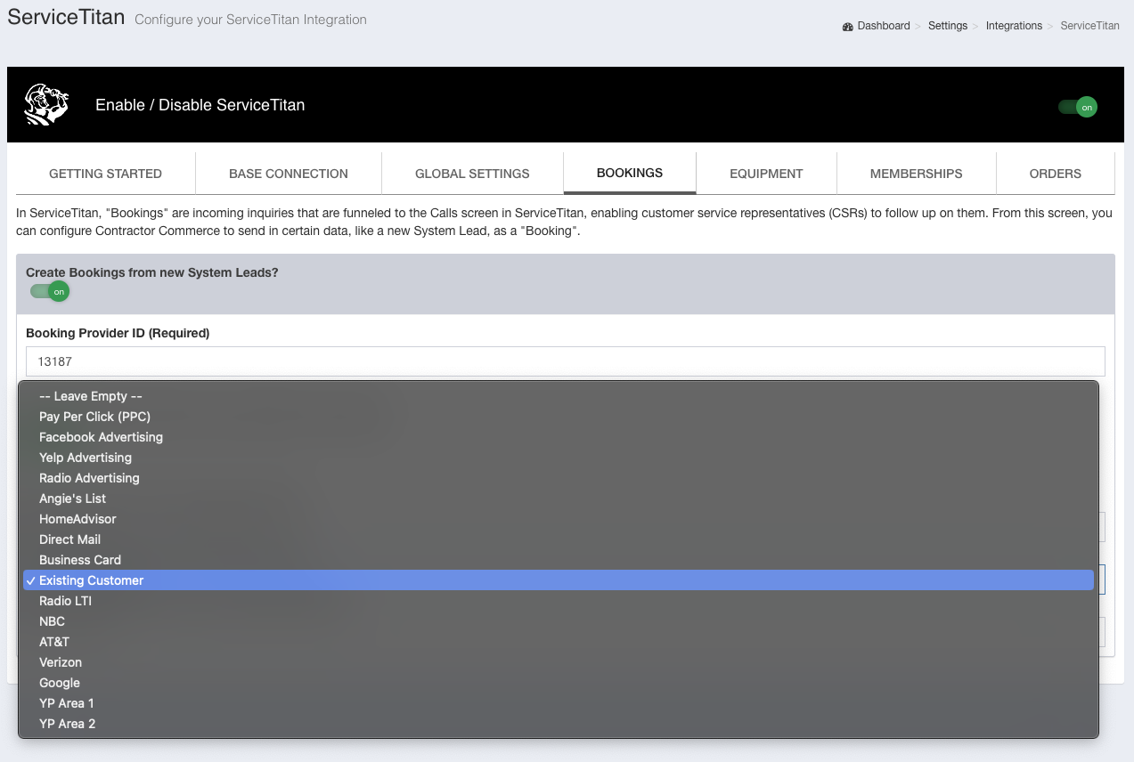
Task: Switch to the Base Connection tab
Action: point(289,174)
